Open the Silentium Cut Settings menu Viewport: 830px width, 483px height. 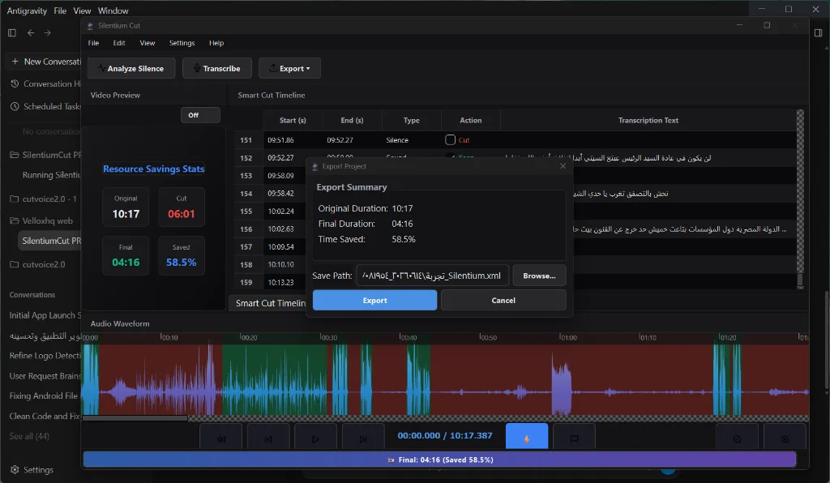[x=182, y=43]
